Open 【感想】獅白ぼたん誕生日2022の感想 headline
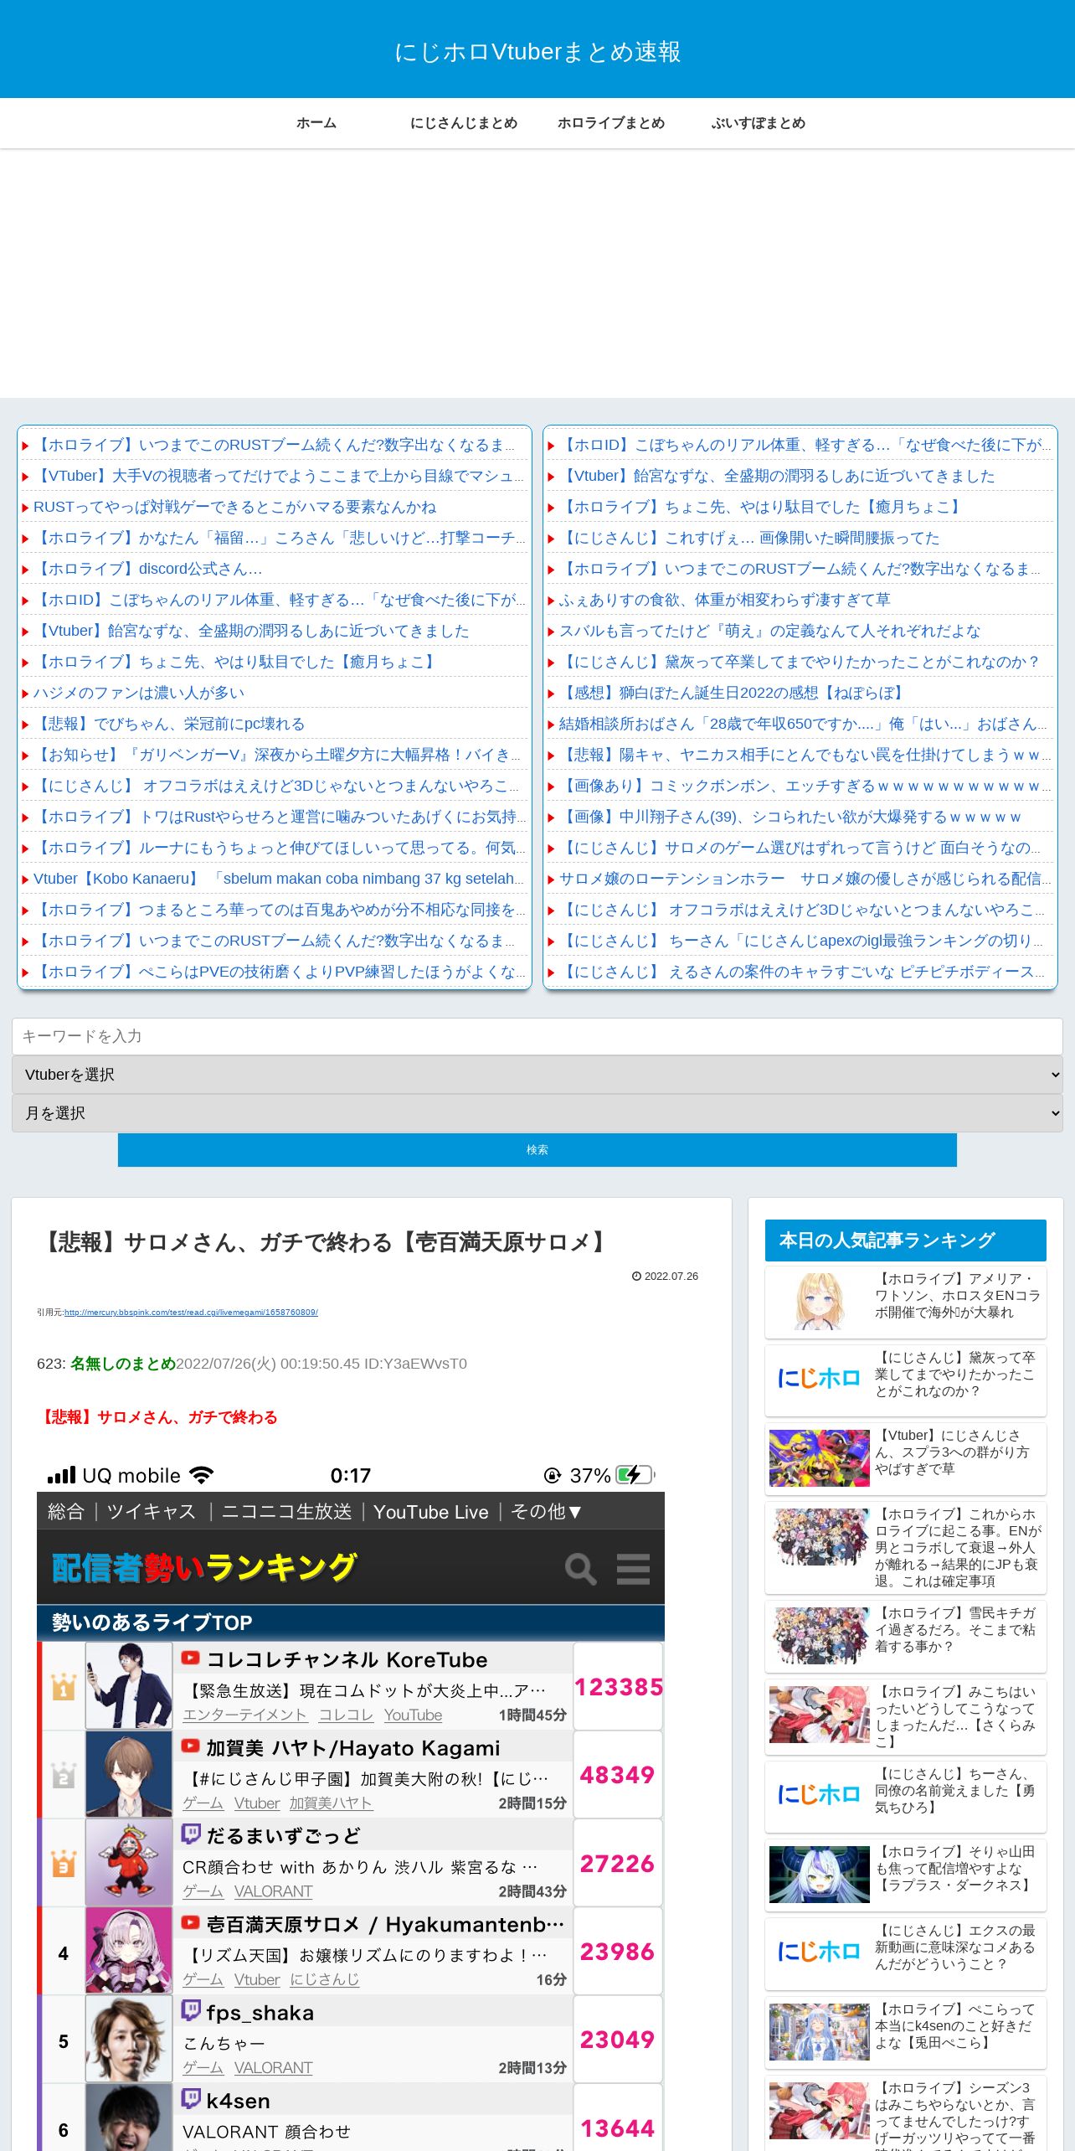Viewport: 1075px width, 2151px height. [x=734, y=693]
